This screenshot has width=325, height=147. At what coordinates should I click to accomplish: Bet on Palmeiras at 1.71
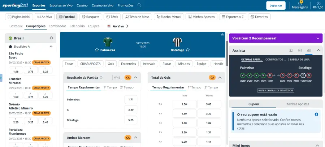131,100
